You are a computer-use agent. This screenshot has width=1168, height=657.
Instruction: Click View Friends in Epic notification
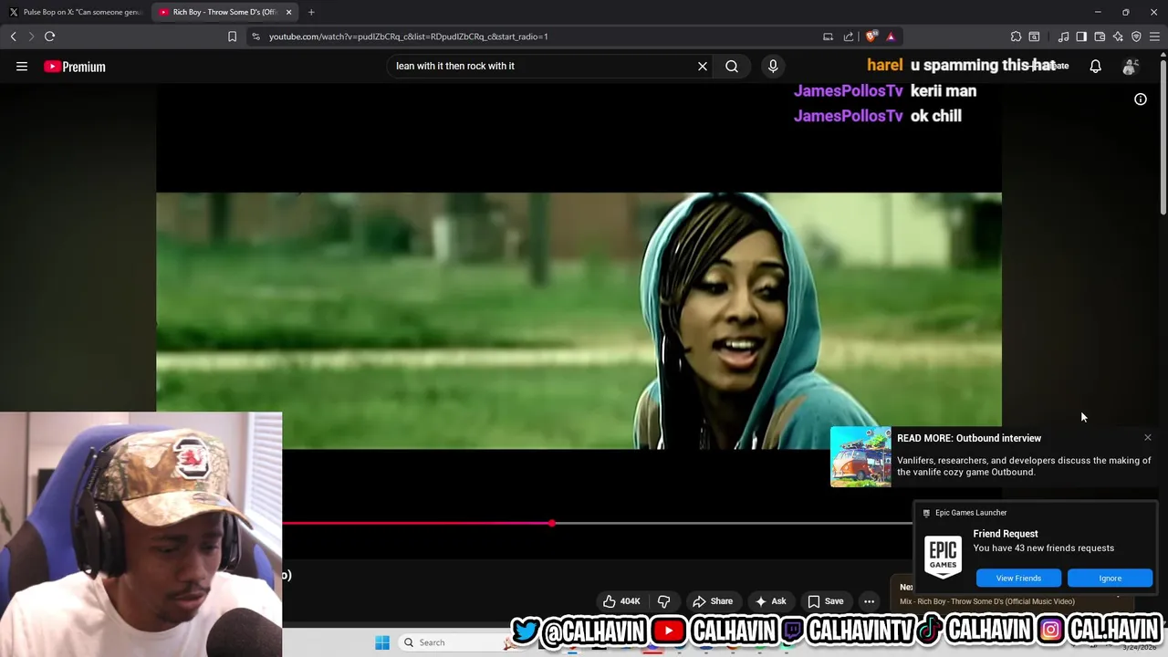(x=1018, y=578)
